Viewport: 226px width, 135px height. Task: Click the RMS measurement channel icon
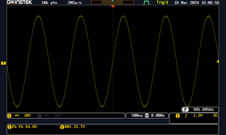(x=62, y=127)
